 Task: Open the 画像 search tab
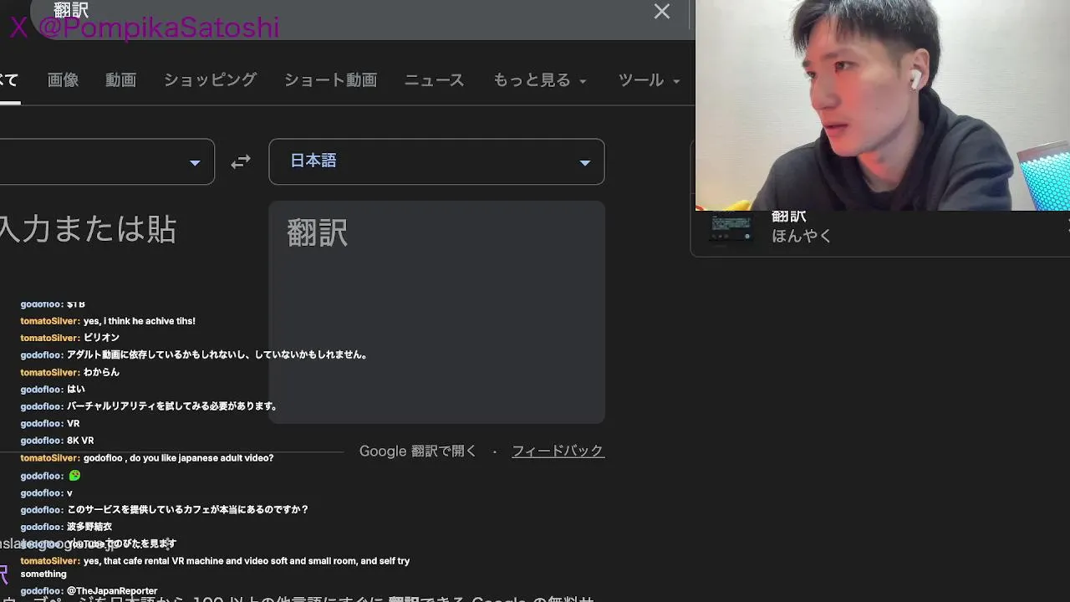click(64, 80)
